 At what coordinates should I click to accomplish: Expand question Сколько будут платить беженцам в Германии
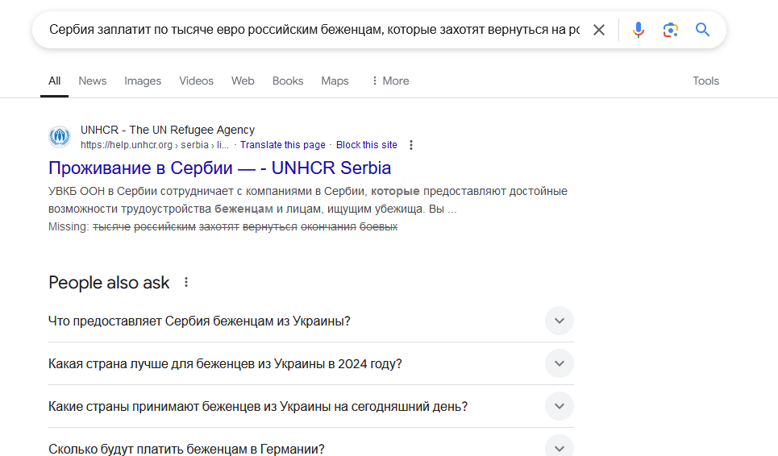311,445
